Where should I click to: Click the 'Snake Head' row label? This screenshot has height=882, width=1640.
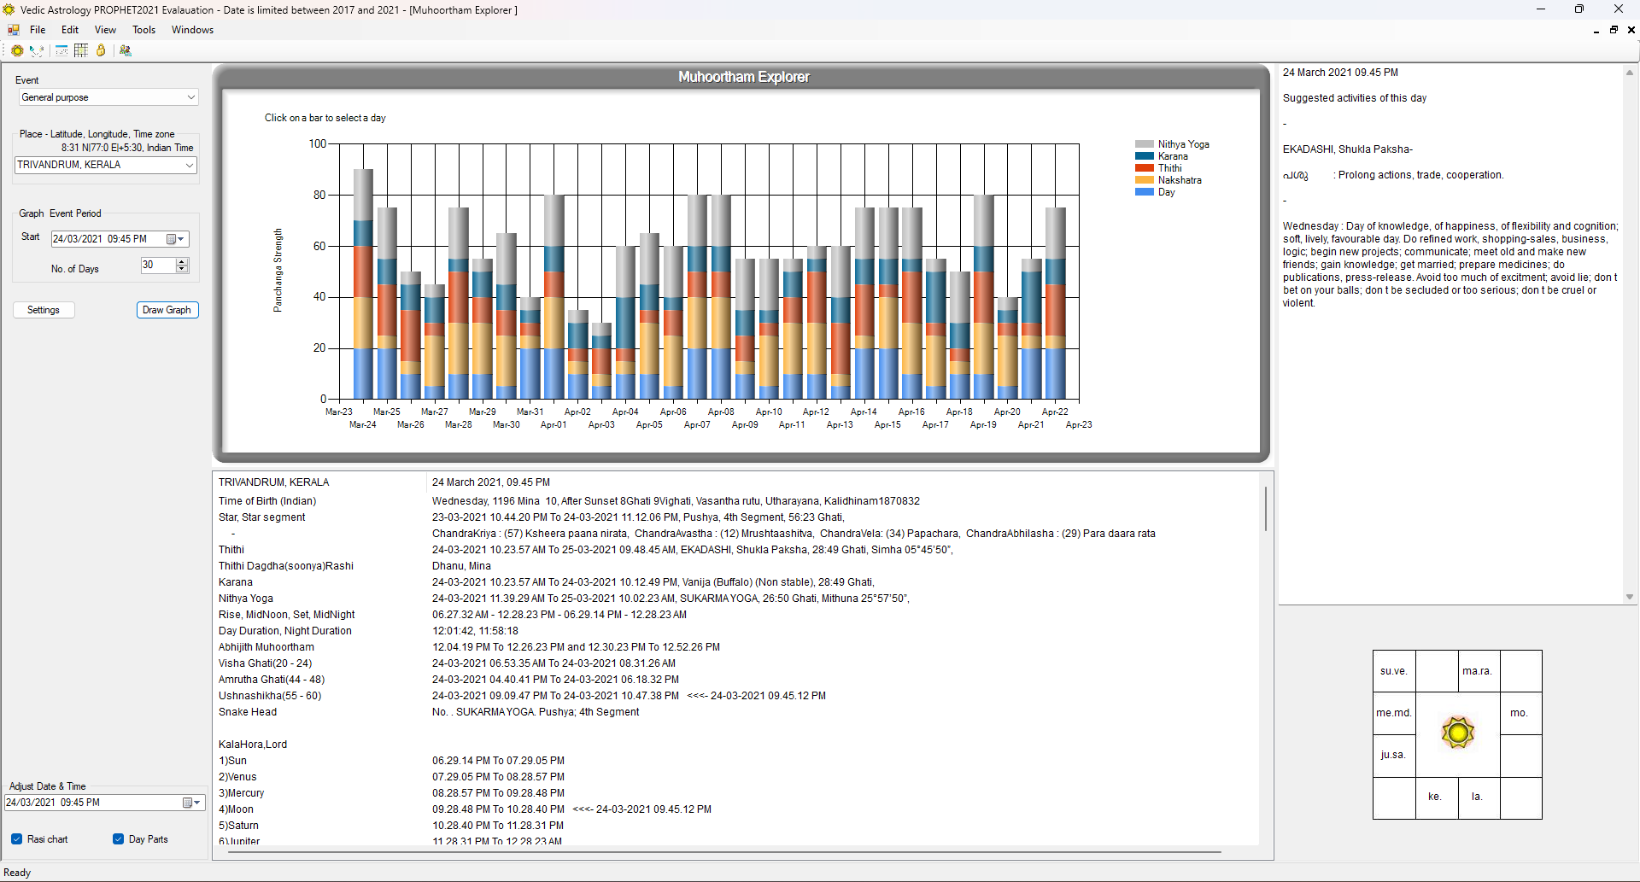248,712
